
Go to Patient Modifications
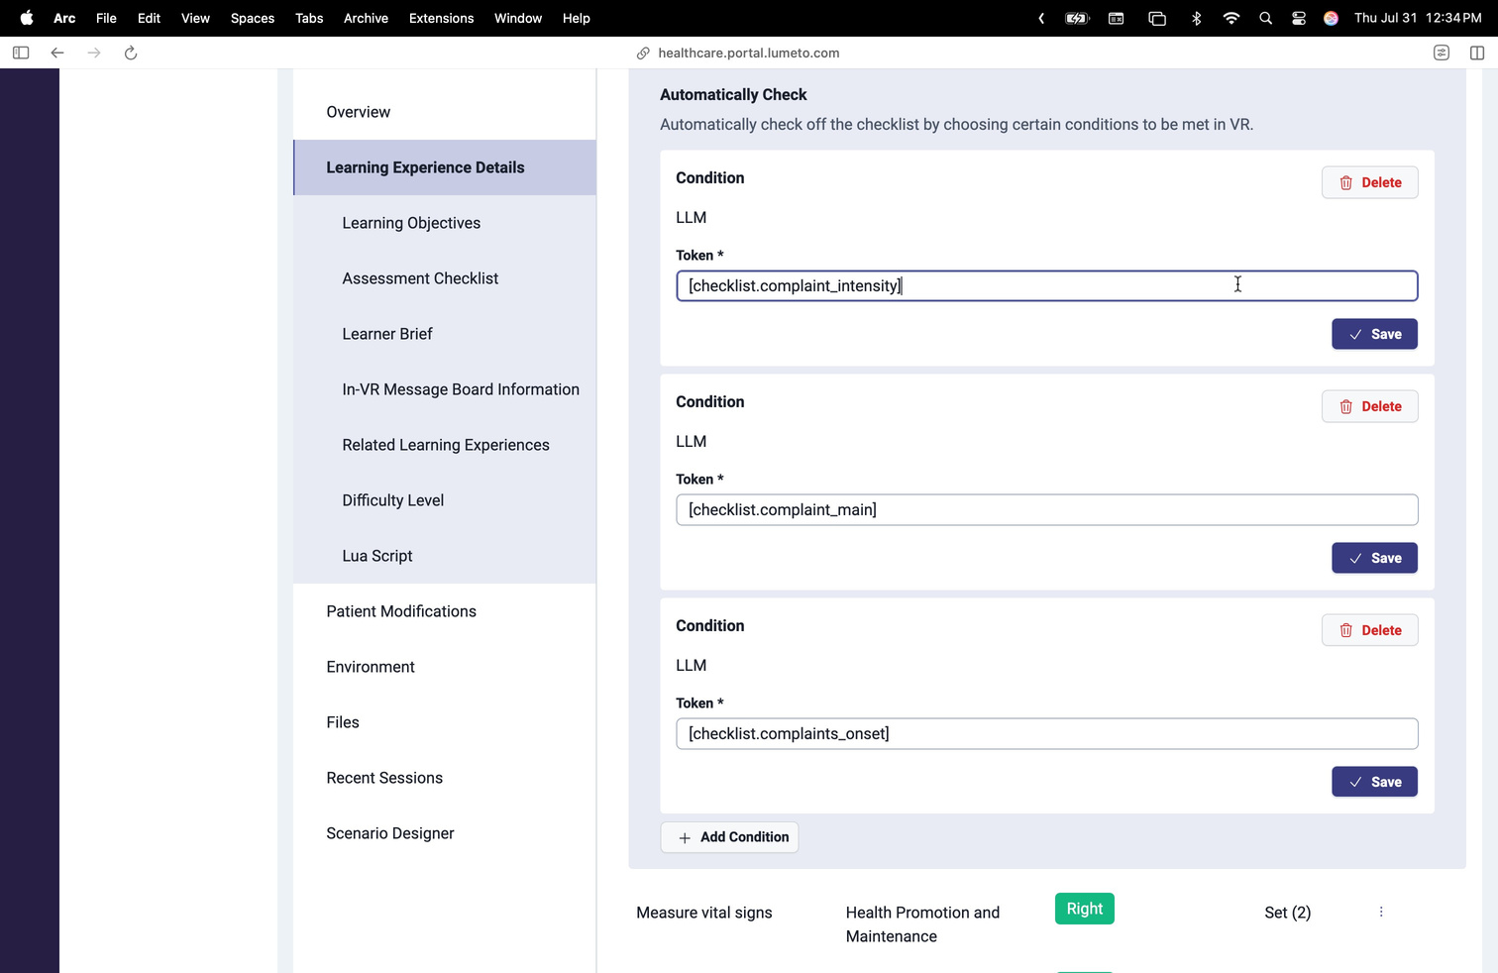401,611
